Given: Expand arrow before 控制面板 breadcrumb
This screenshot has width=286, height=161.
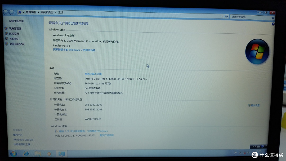Looking at the screenshot, I should [x=23, y=12].
